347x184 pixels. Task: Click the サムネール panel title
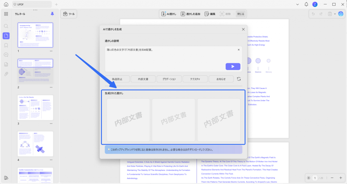[x=20, y=14]
